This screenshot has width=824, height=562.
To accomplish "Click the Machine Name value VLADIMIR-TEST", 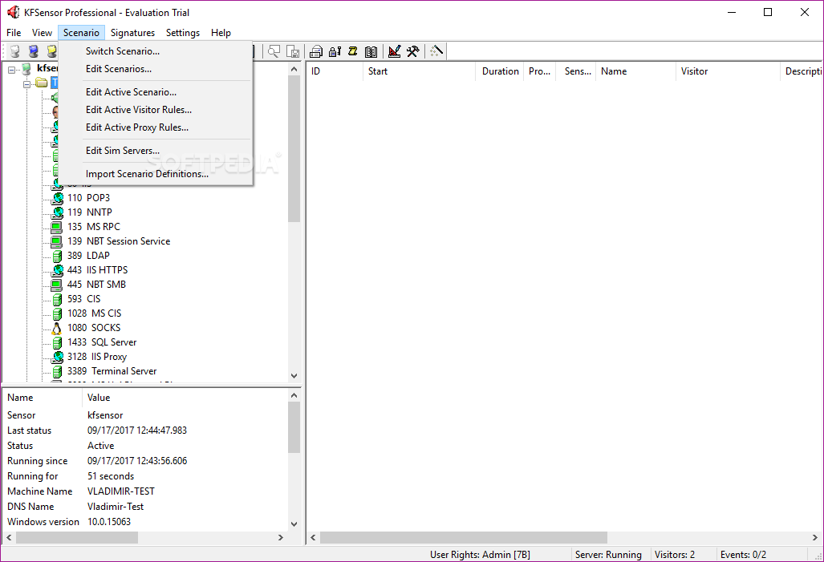I will click(121, 491).
